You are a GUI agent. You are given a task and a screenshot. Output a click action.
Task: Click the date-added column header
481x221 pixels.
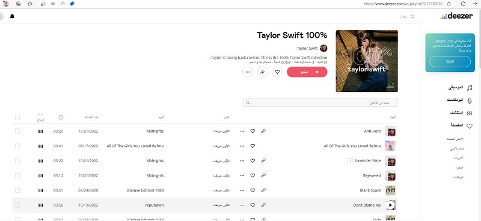click(x=91, y=117)
